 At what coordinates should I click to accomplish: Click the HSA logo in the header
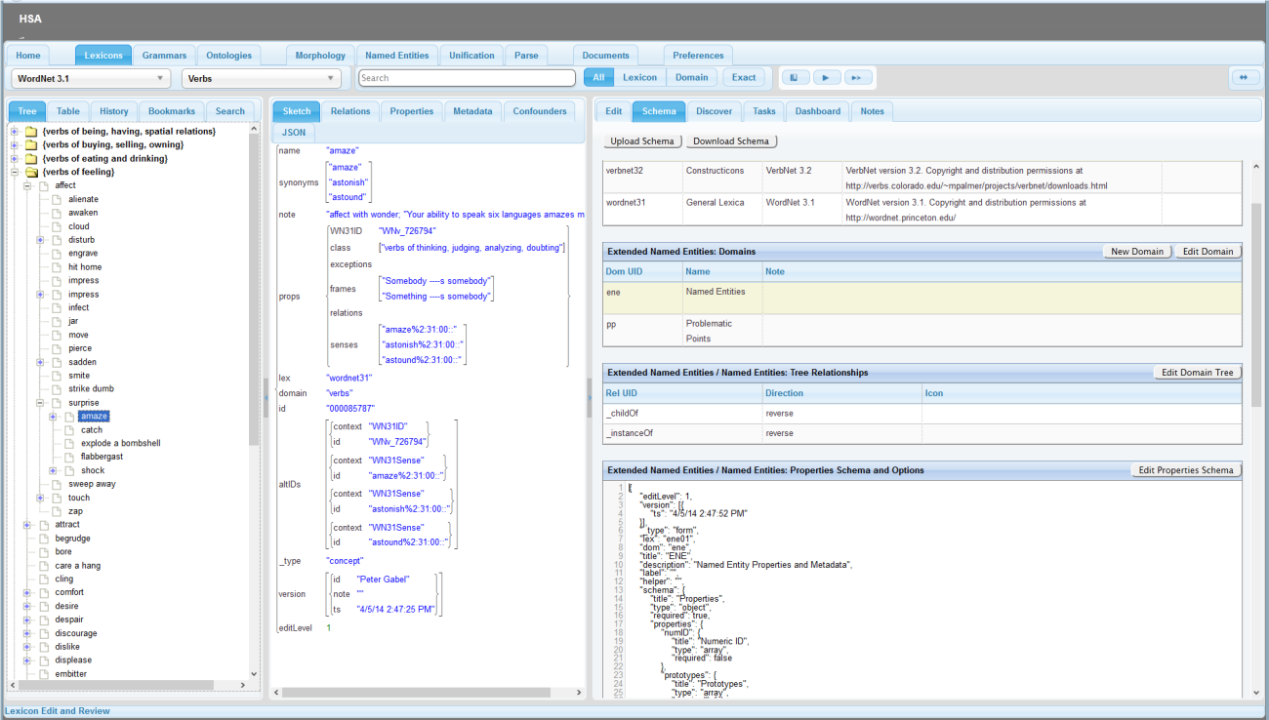(x=29, y=18)
